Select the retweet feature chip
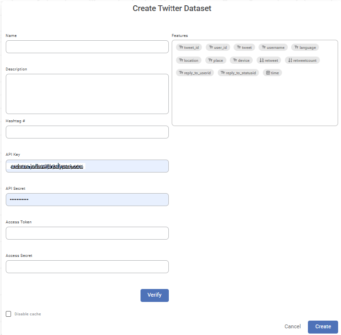The width and height of the screenshot is (341, 335). [x=269, y=60]
